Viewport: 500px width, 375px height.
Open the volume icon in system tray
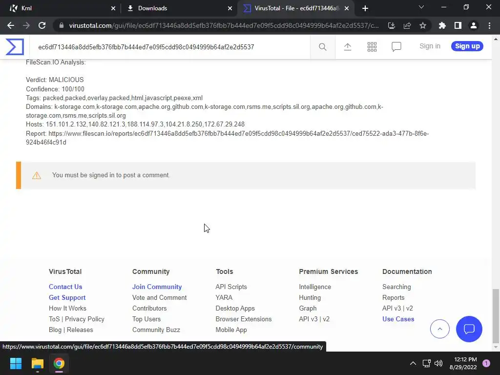pyautogui.click(x=439, y=363)
